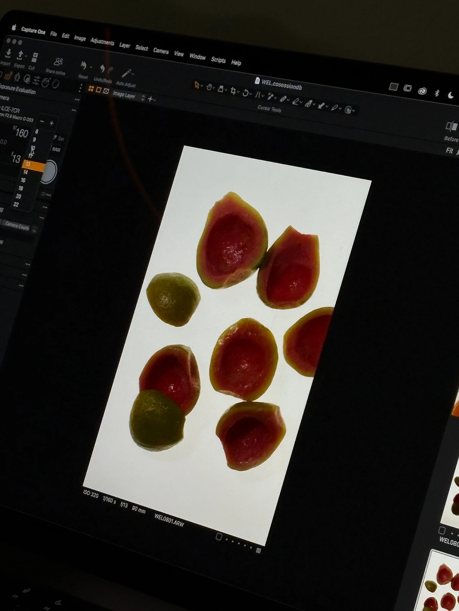Click the Creative Cloud menu bar icon
Image resolution: width=459 pixels, height=611 pixels.
[x=422, y=91]
